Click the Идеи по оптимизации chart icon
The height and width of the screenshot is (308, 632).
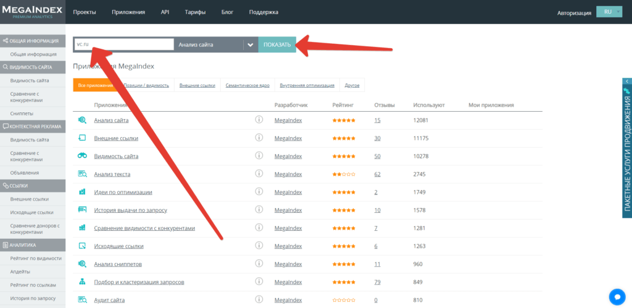[x=82, y=192]
